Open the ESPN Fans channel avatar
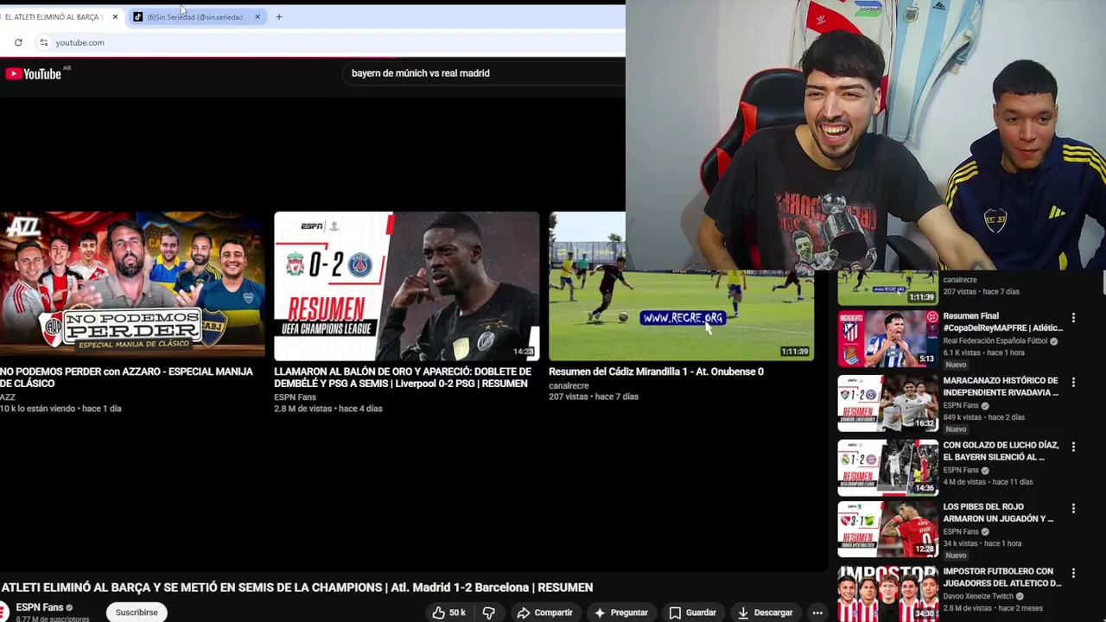1106x622 pixels. coord(4,612)
